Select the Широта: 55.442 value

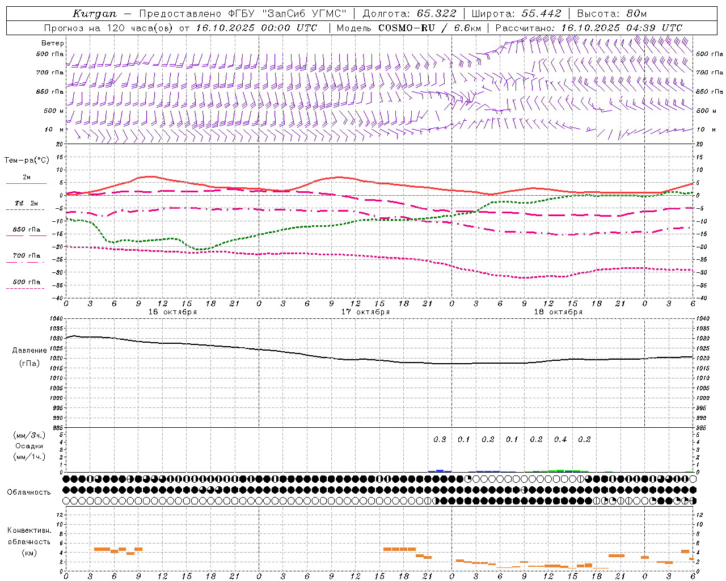516,14
